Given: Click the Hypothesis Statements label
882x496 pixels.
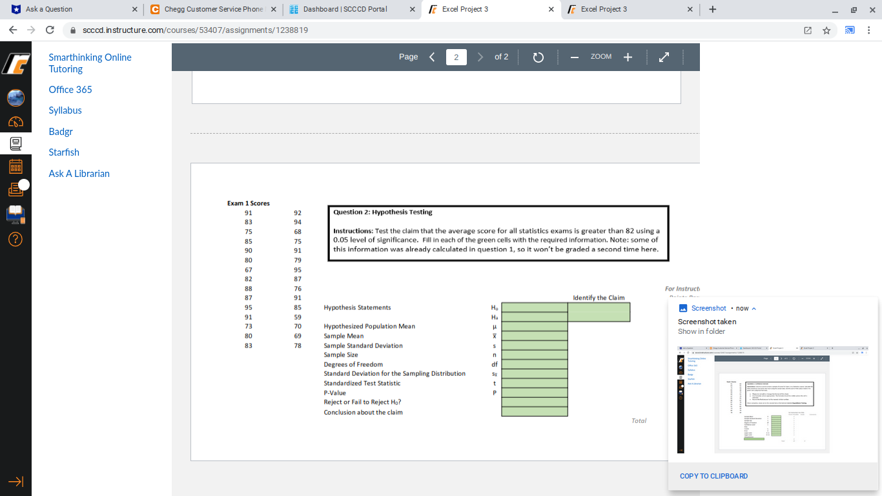Looking at the screenshot, I should point(357,307).
